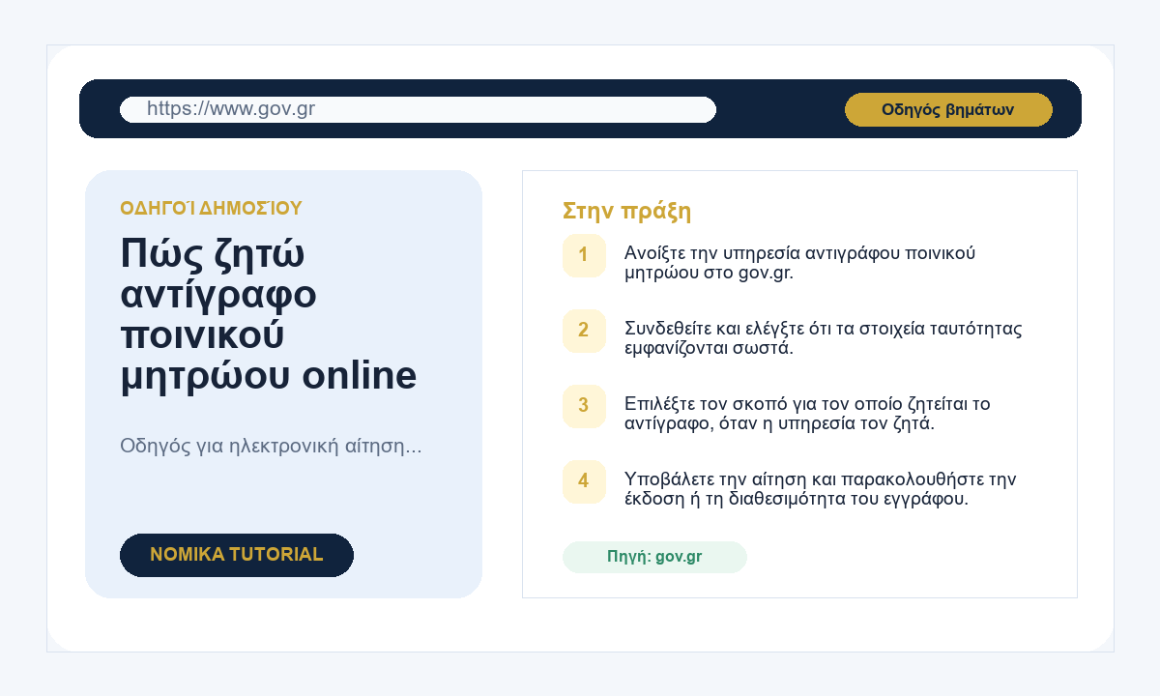The image size is (1160, 696).
Task: Click the ΝΟΜΙΚΑ TUTORIAL button
Action: pyautogui.click(x=237, y=555)
